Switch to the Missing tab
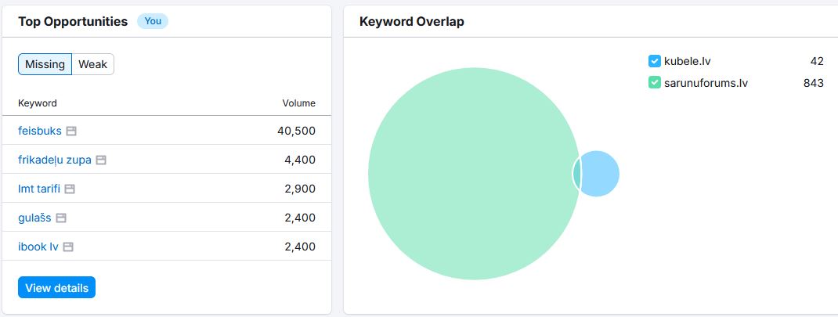Viewport: 838px width, 317px height. coord(45,64)
